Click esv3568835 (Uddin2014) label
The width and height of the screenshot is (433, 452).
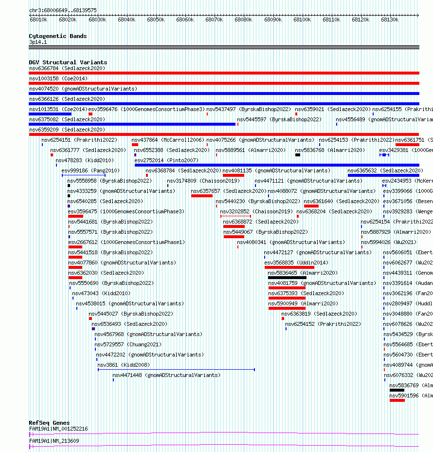(x=296, y=263)
